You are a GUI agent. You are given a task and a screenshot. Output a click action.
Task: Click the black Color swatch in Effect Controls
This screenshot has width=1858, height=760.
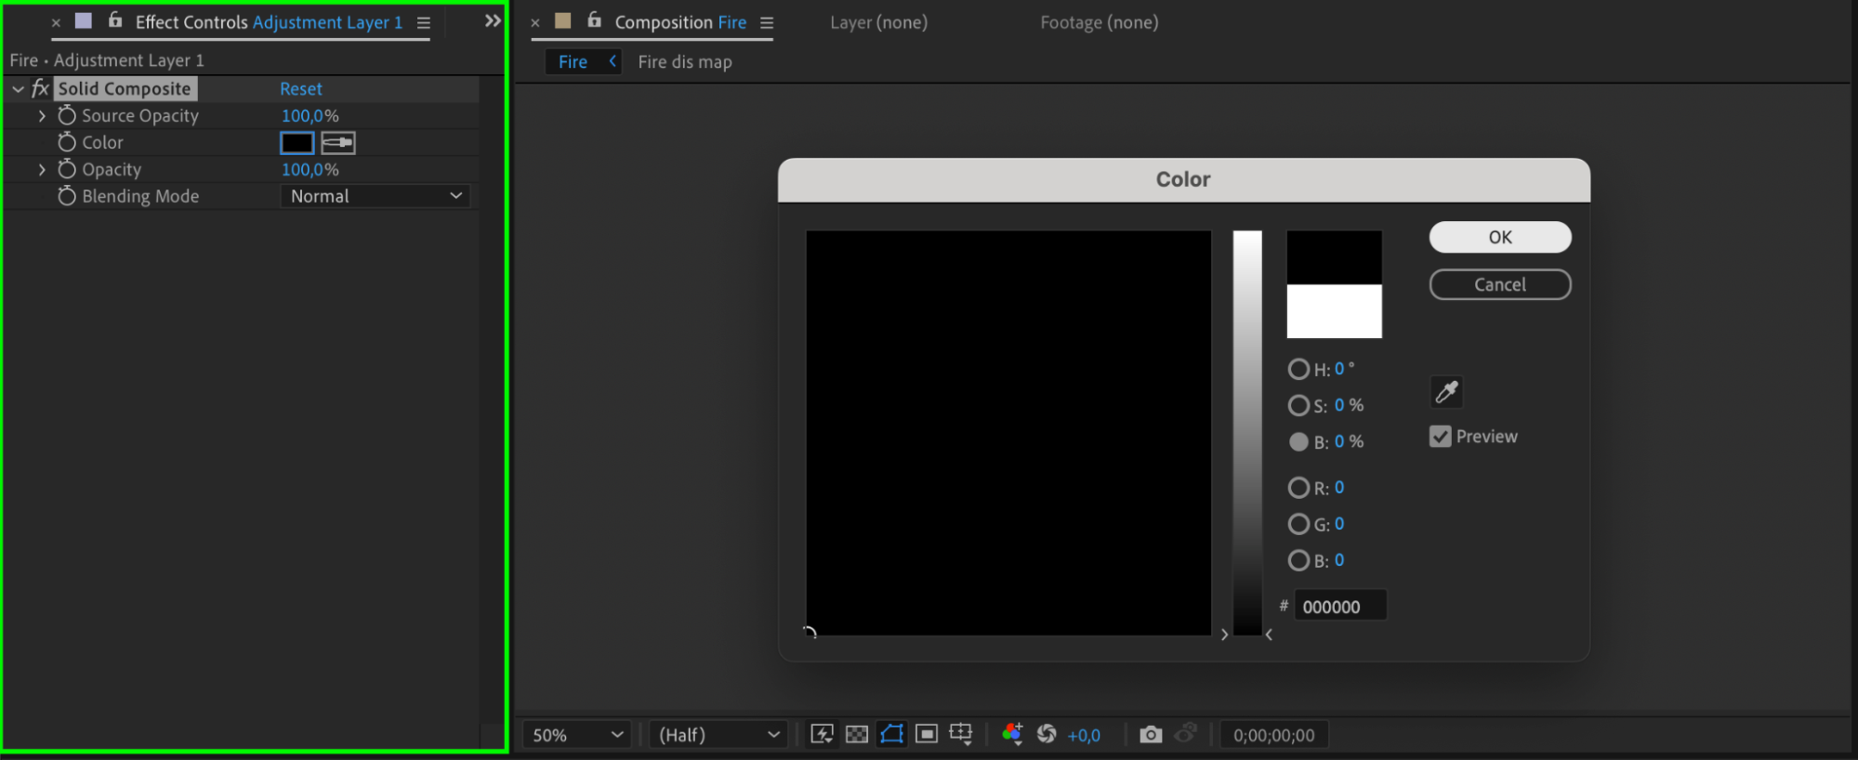[x=297, y=143]
